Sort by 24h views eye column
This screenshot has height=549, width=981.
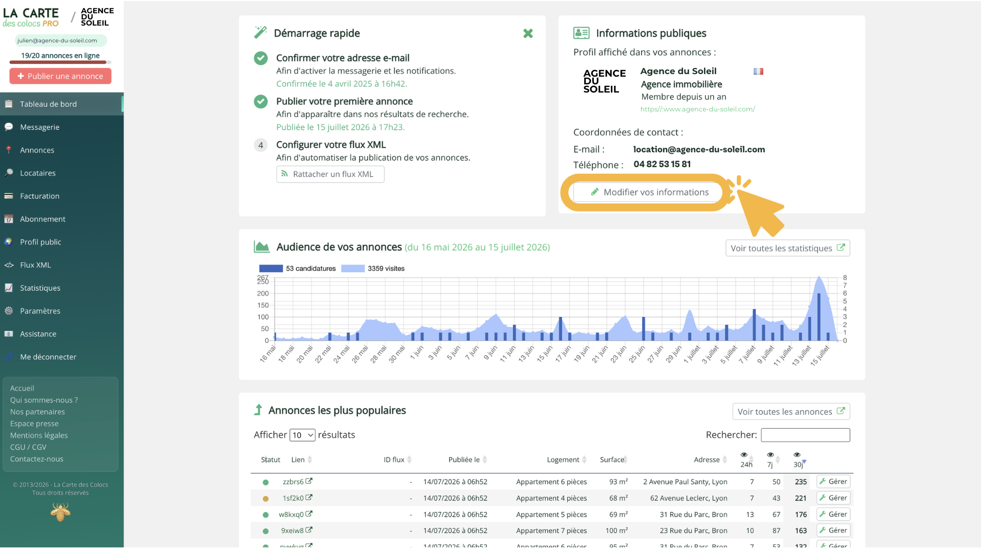[747, 460]
